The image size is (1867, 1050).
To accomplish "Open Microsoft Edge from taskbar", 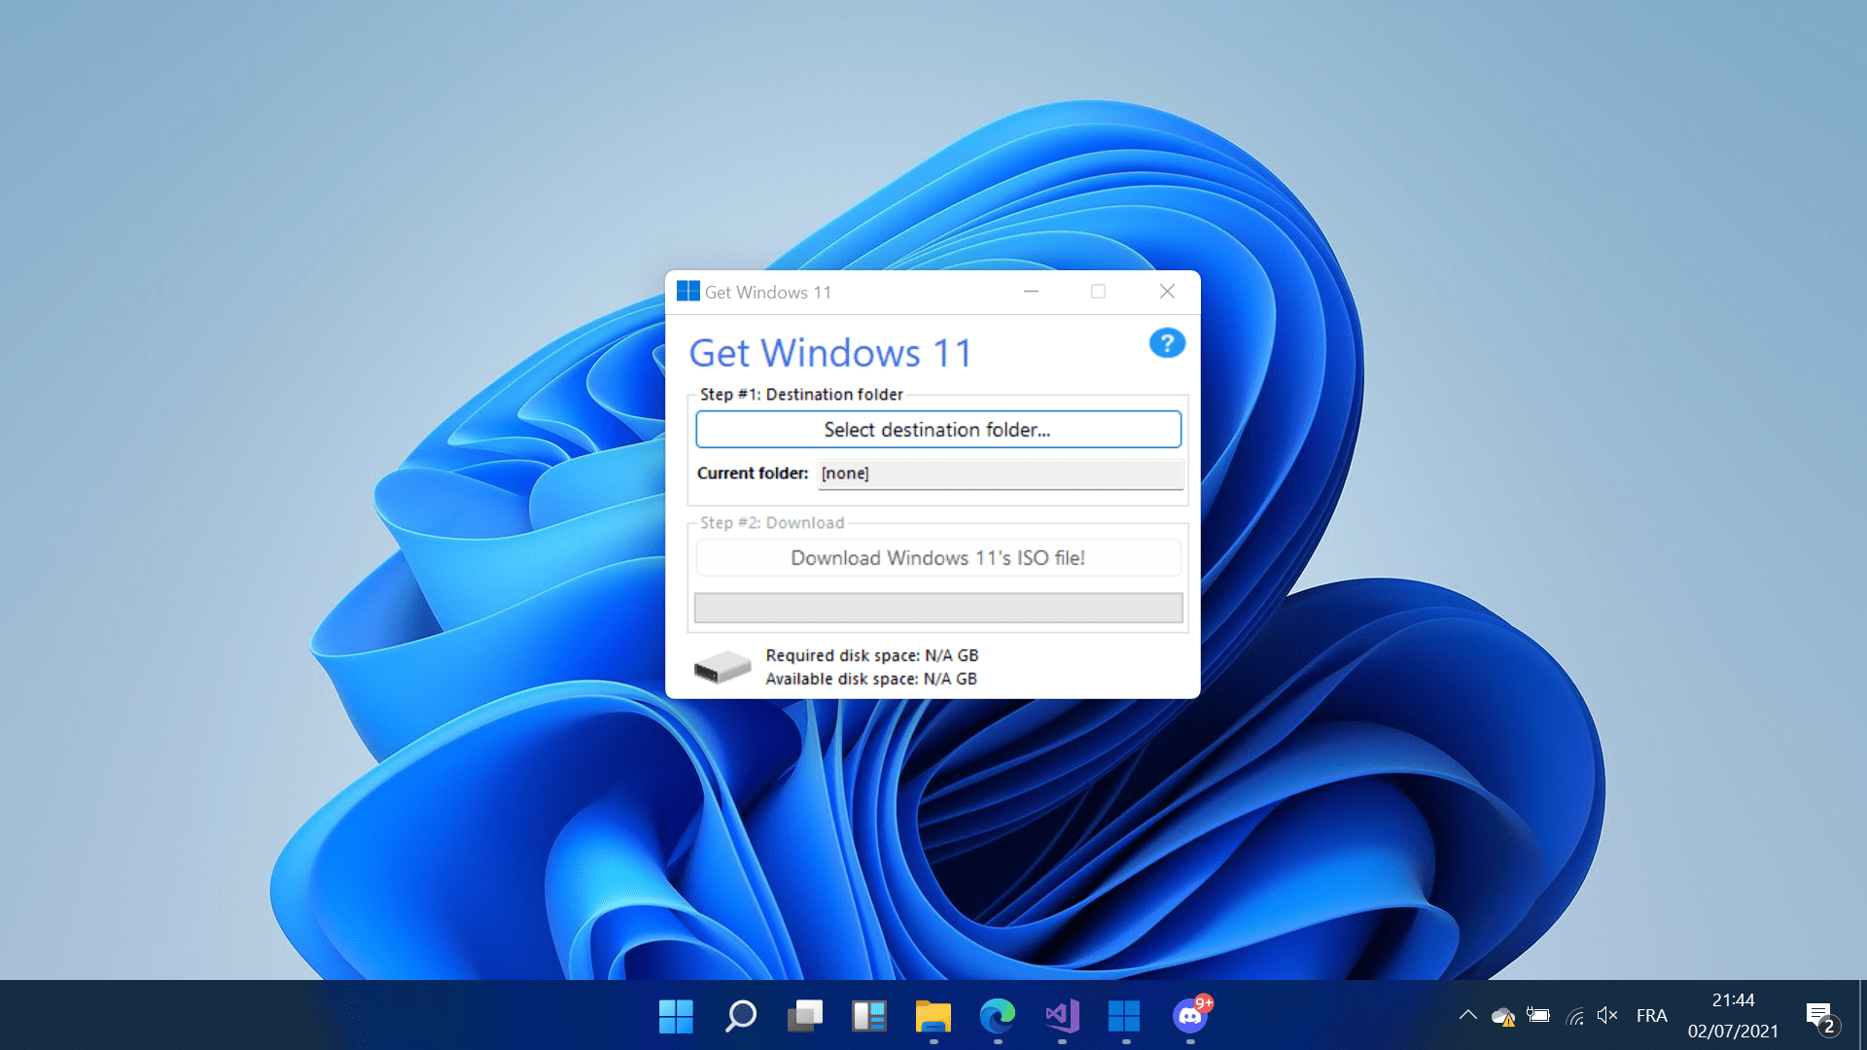I will pos(998,1017).
